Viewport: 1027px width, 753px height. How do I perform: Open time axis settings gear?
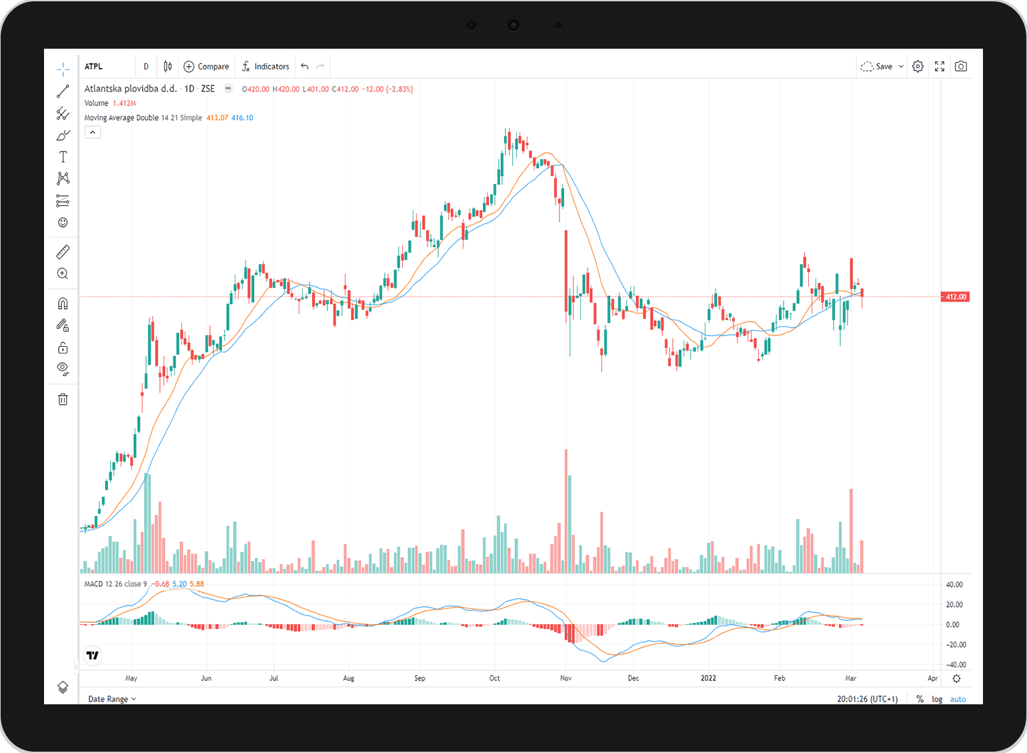pos(956,678)
